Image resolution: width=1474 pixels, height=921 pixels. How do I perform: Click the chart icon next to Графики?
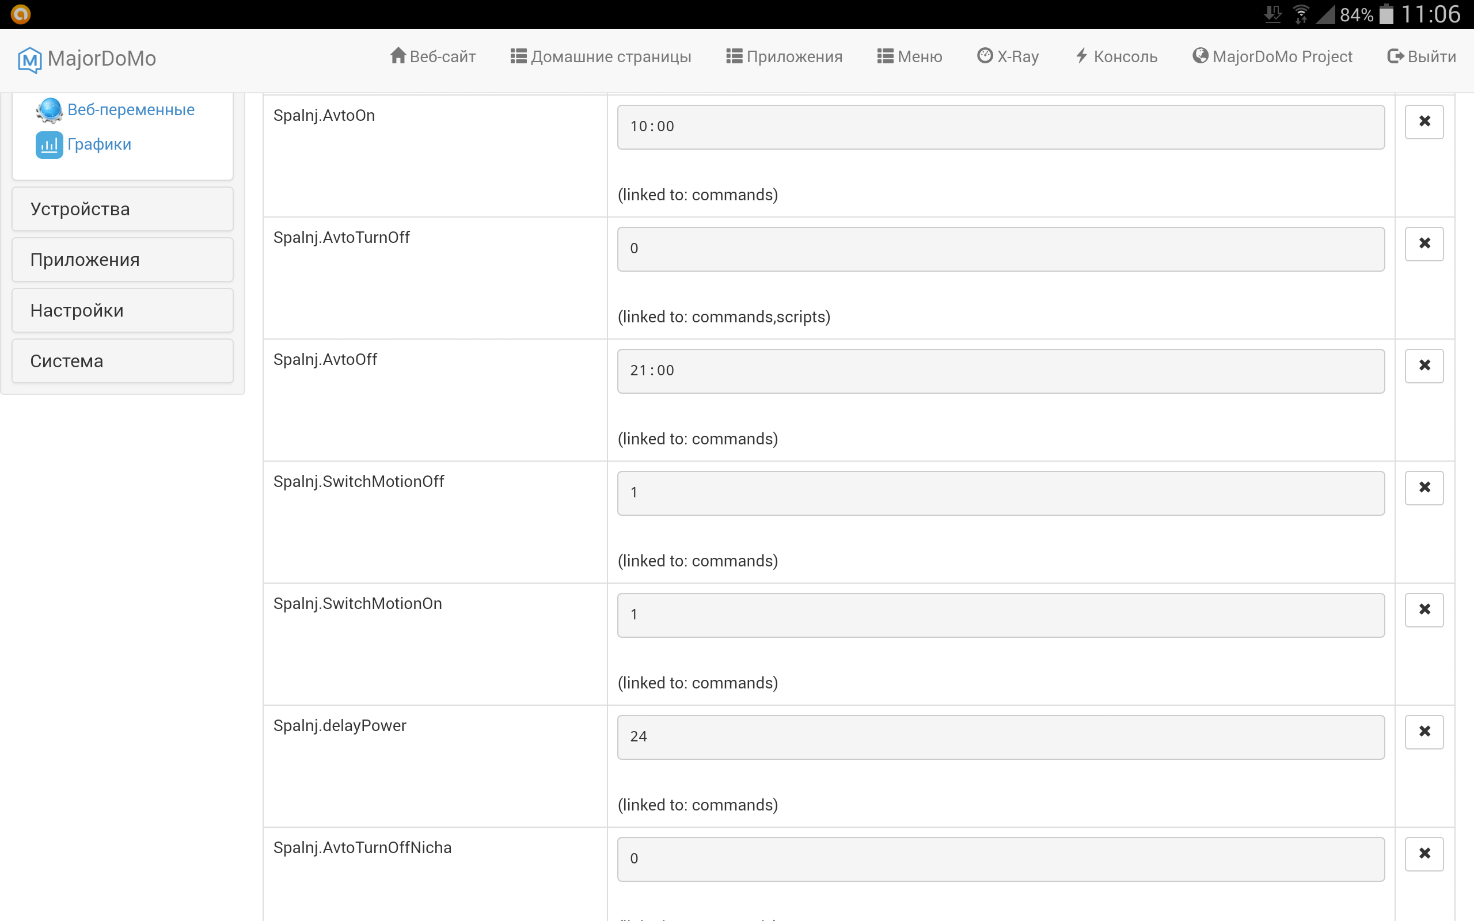click(x=49, y=144)
